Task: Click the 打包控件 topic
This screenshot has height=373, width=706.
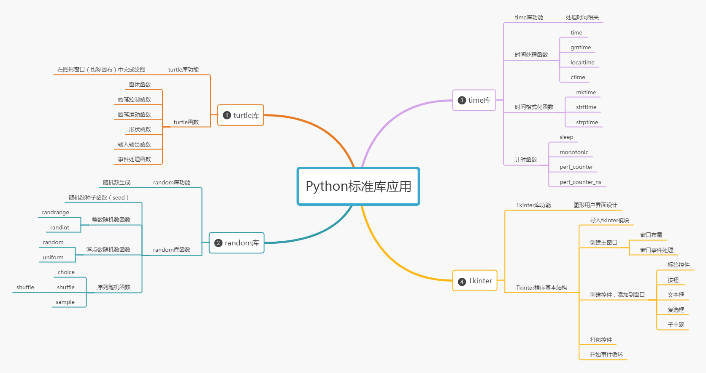Action: coord(601,340)
